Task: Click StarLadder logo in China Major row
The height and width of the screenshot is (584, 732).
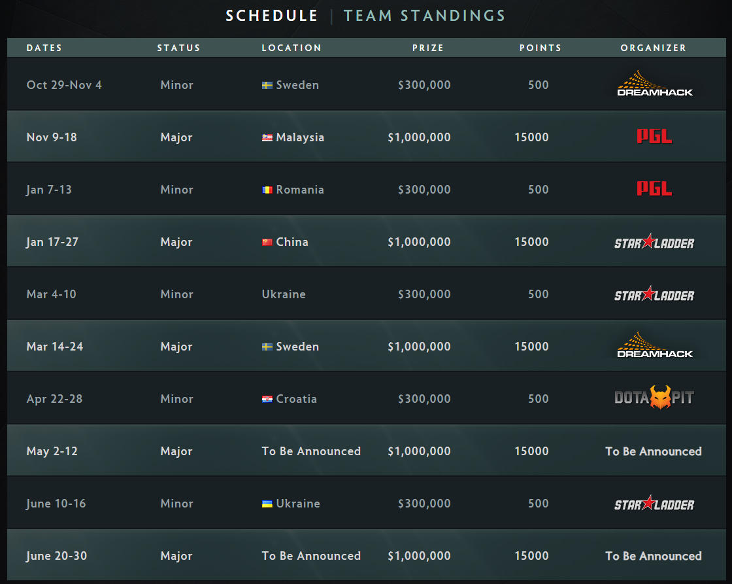Action: [654, 241]
